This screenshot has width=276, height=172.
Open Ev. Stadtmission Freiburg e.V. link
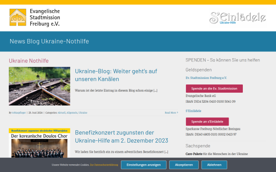coord(206,78)
